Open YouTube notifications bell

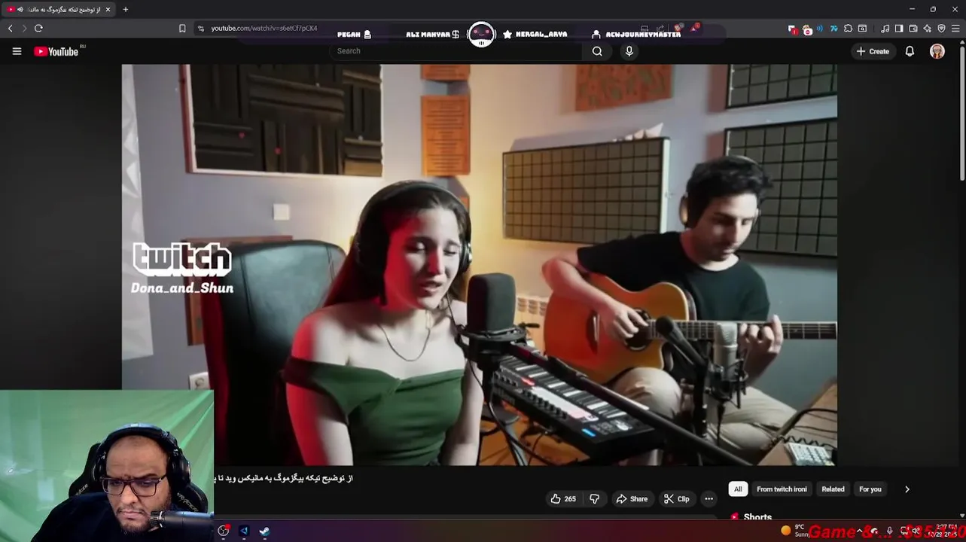point(910,51)
